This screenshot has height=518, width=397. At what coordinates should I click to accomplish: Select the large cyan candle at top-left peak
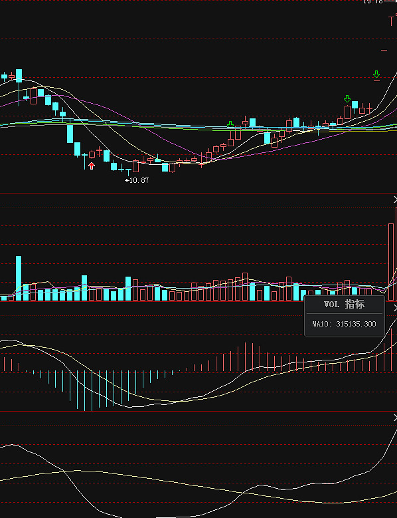click(19, 76)
